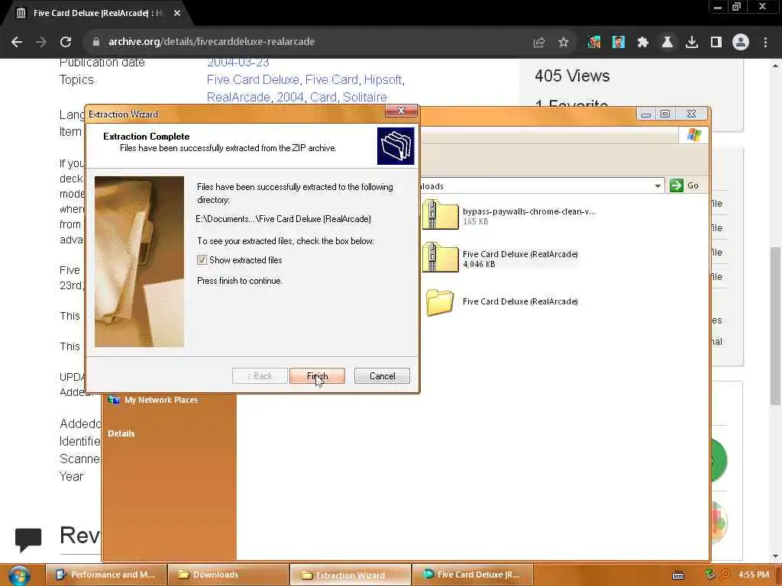Open the Solitaire topic link
782x586 pixels.
pyautogui.click(x=364, y=97)
